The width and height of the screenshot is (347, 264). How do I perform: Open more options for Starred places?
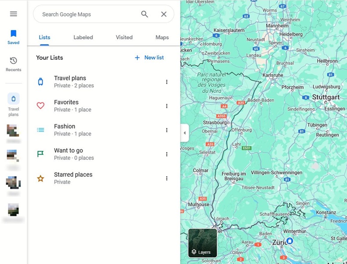(166, 178)
